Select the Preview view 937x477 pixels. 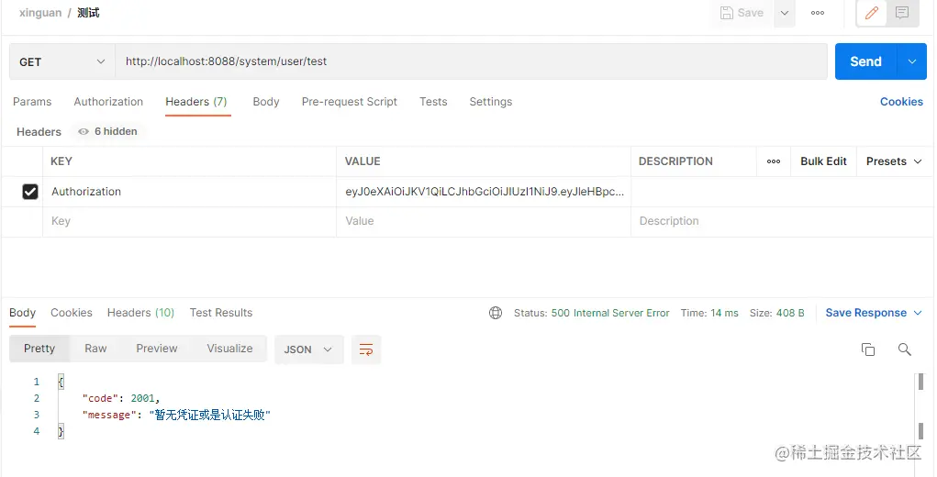click(157, 349)
